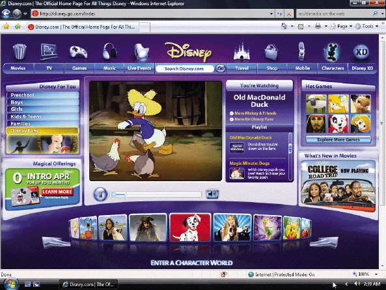The height and width of the screenshot is (290, 386).
Task: Click the browser Back arrow button
Action: pos(6,14)
